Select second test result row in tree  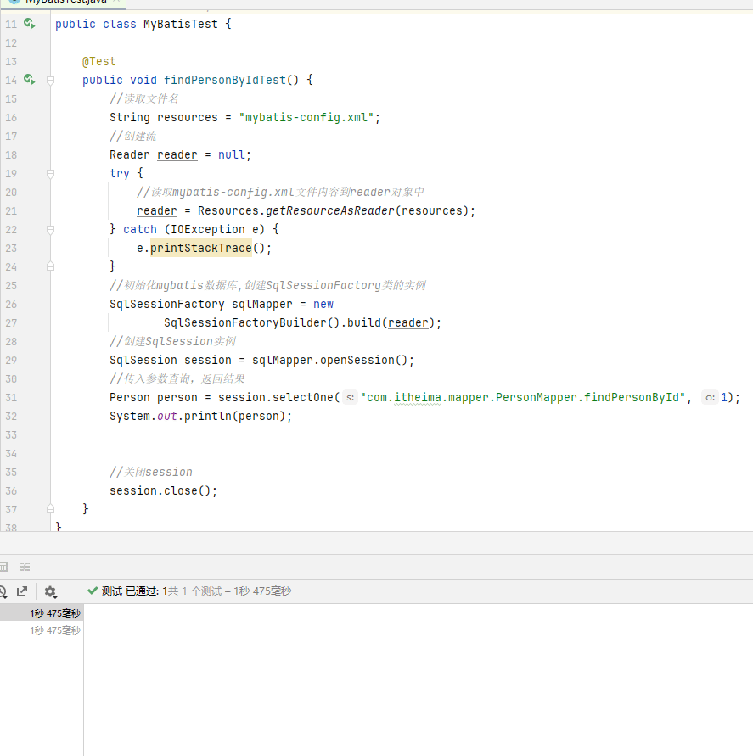[54, 630]
